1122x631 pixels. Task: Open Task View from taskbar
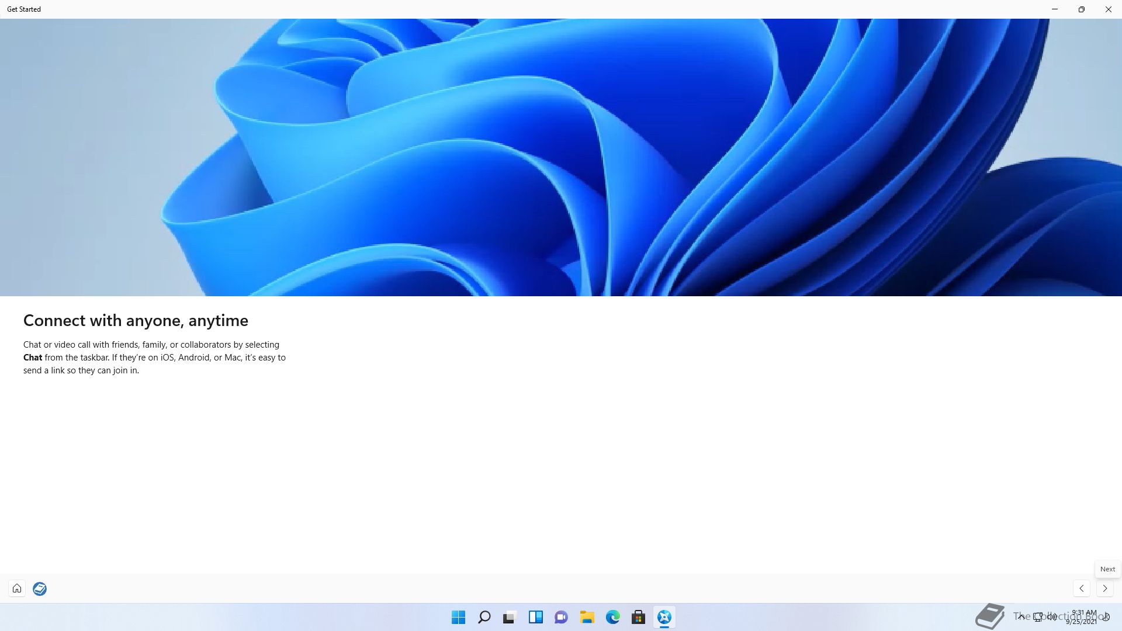click(x=510, y=617)
